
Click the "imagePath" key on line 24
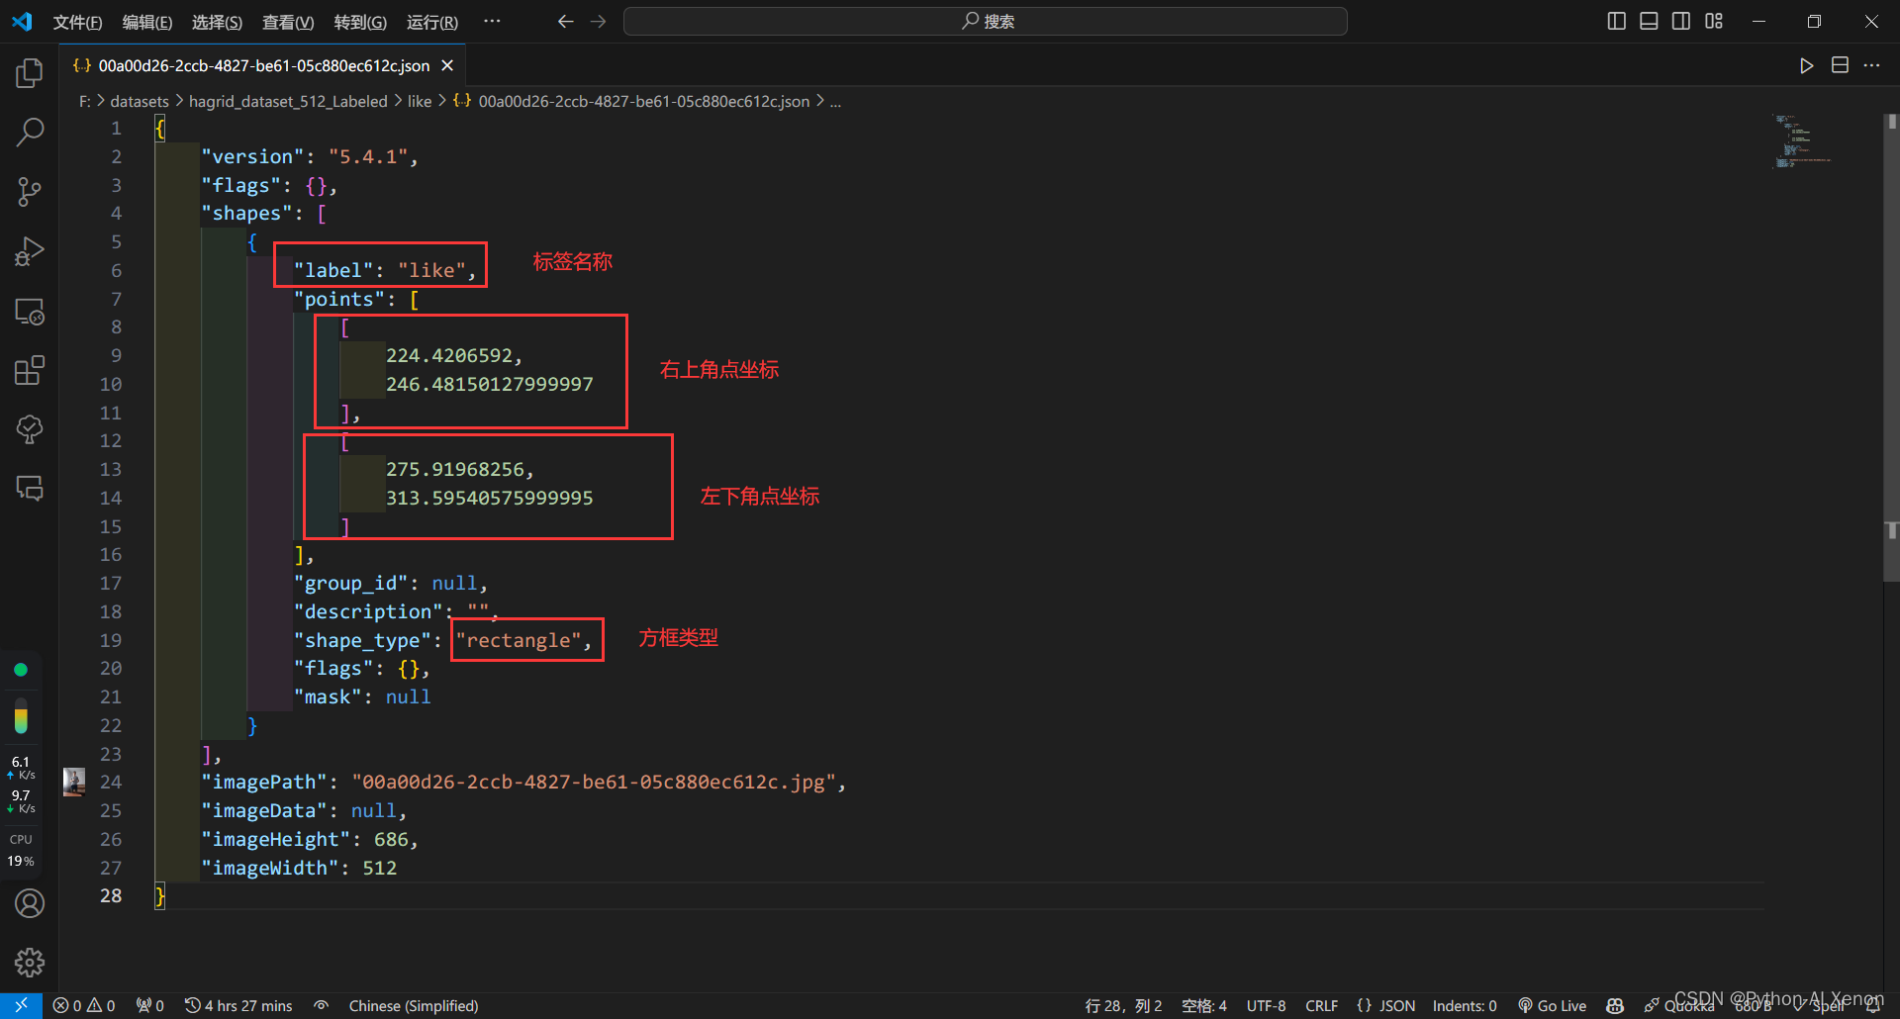click(264, 782)
